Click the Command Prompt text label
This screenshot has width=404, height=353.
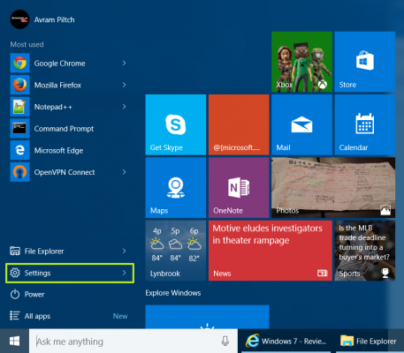(64, 129)
